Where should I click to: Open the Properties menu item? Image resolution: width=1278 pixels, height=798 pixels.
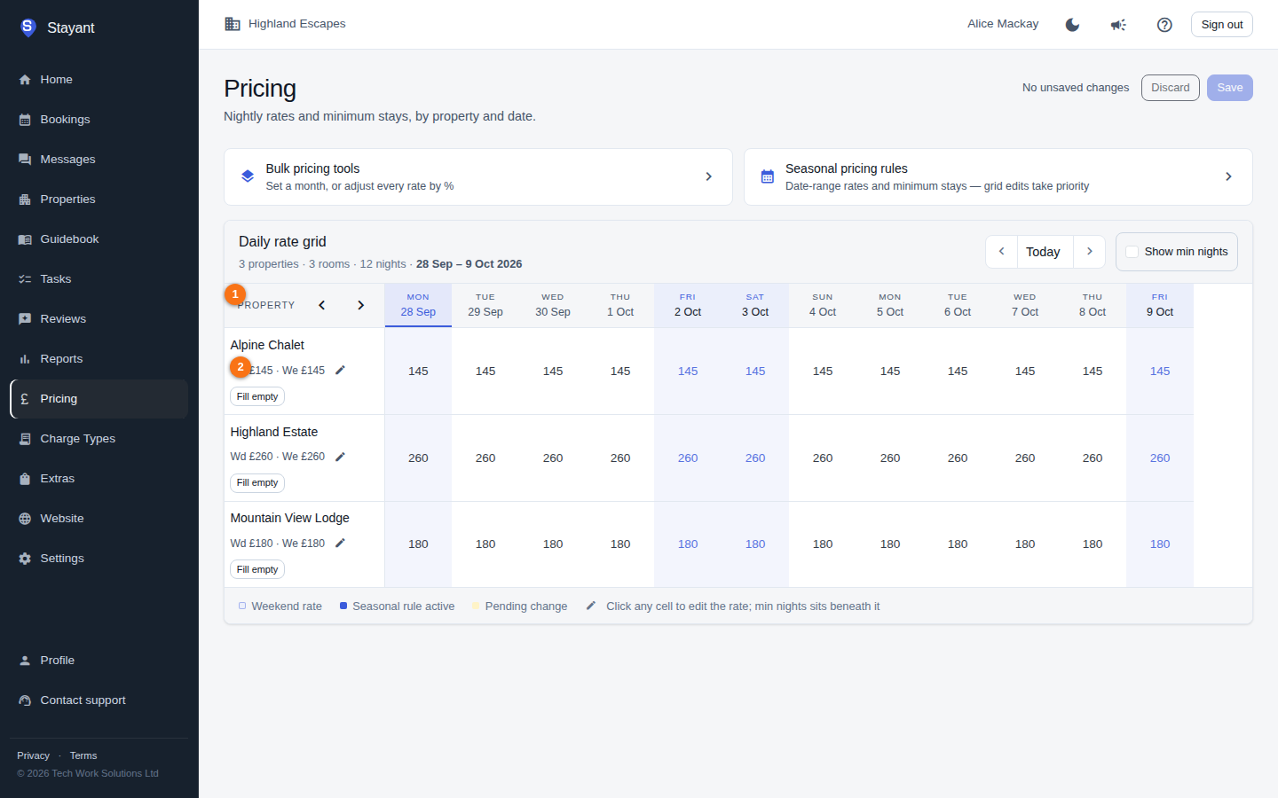coord(99,199)
